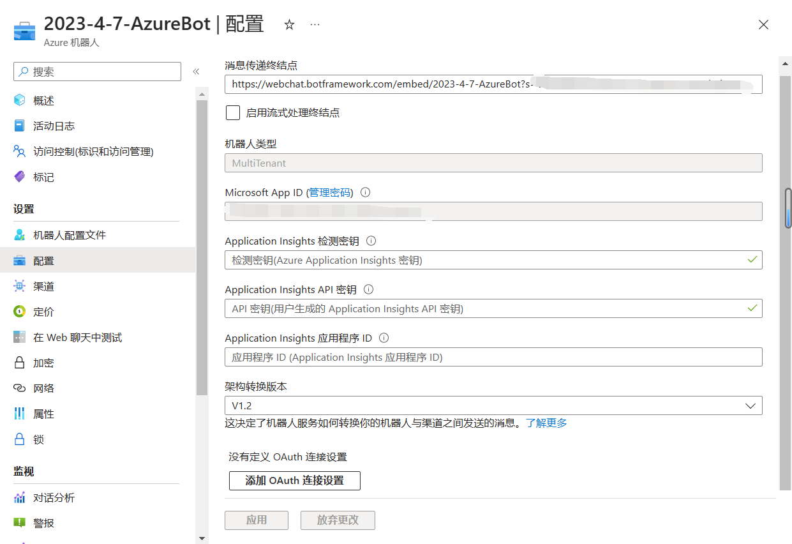
Task: Show info for Application Insights API 密钥
Action: tap(368, 289)
